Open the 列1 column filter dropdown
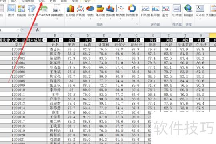Viewport: 216px width, 144px height. point(61,40)
